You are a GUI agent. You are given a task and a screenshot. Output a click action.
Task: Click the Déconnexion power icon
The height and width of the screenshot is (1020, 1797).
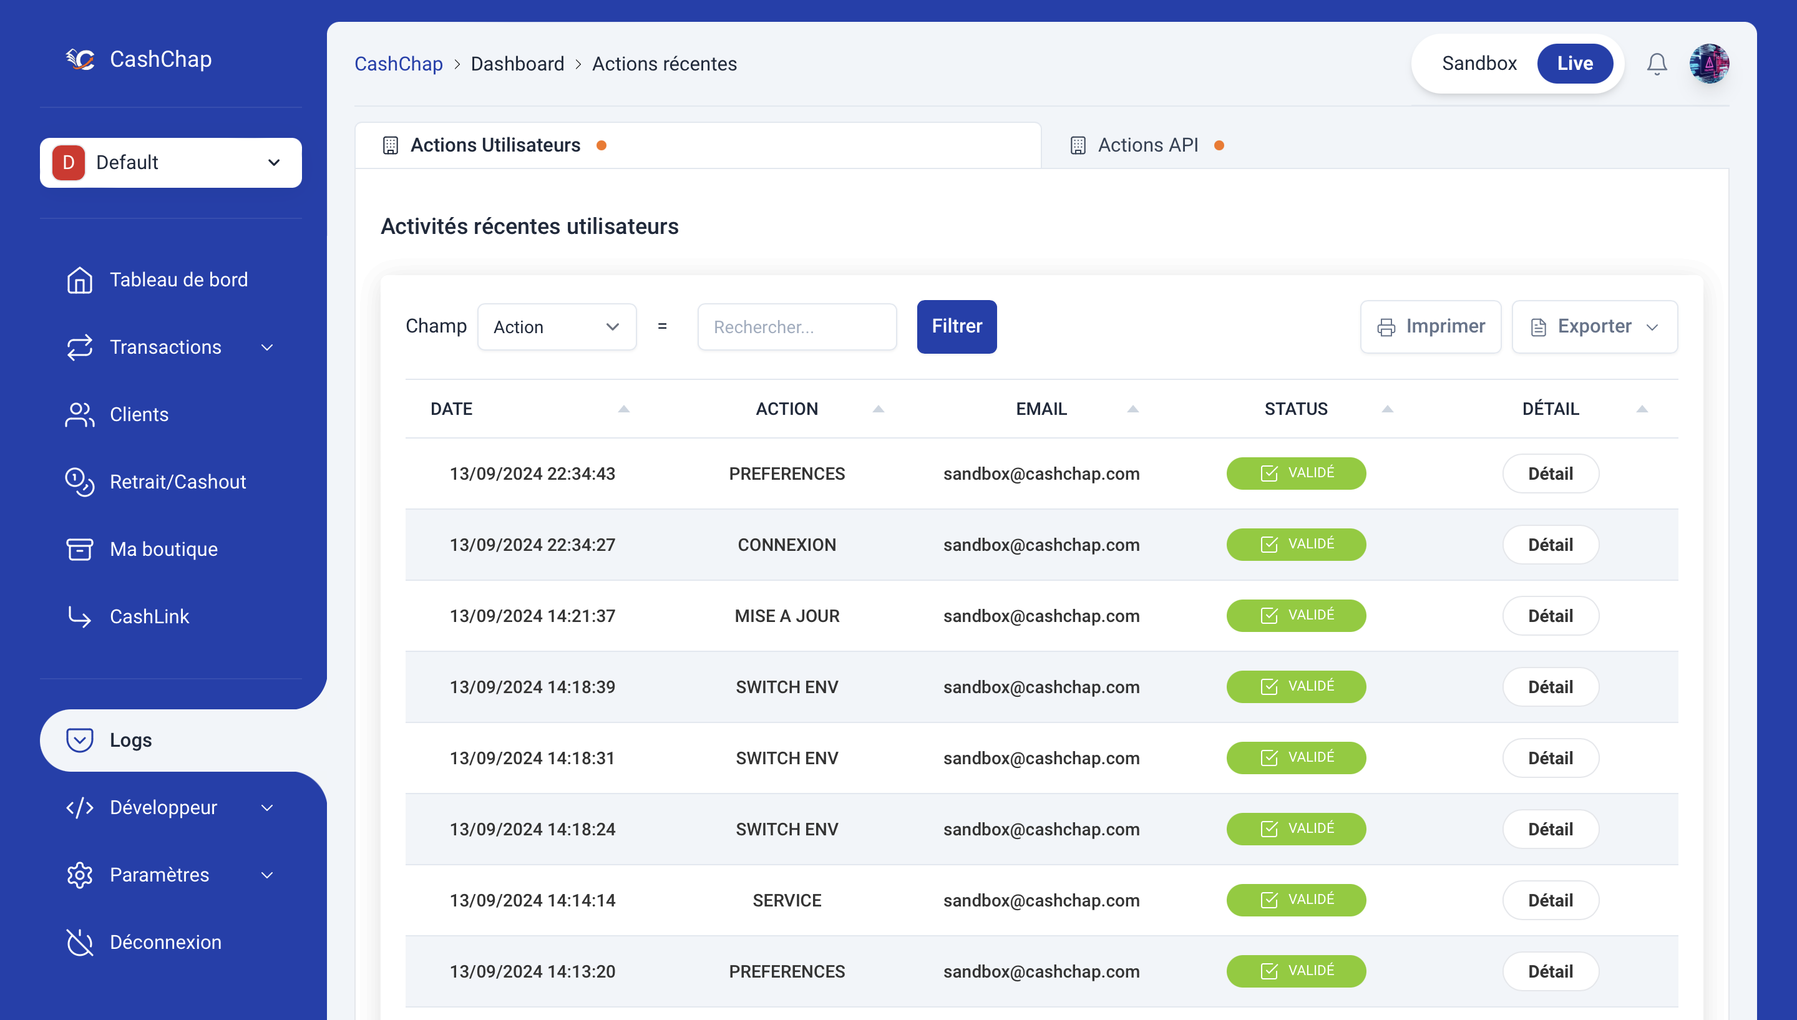point(79,941)
